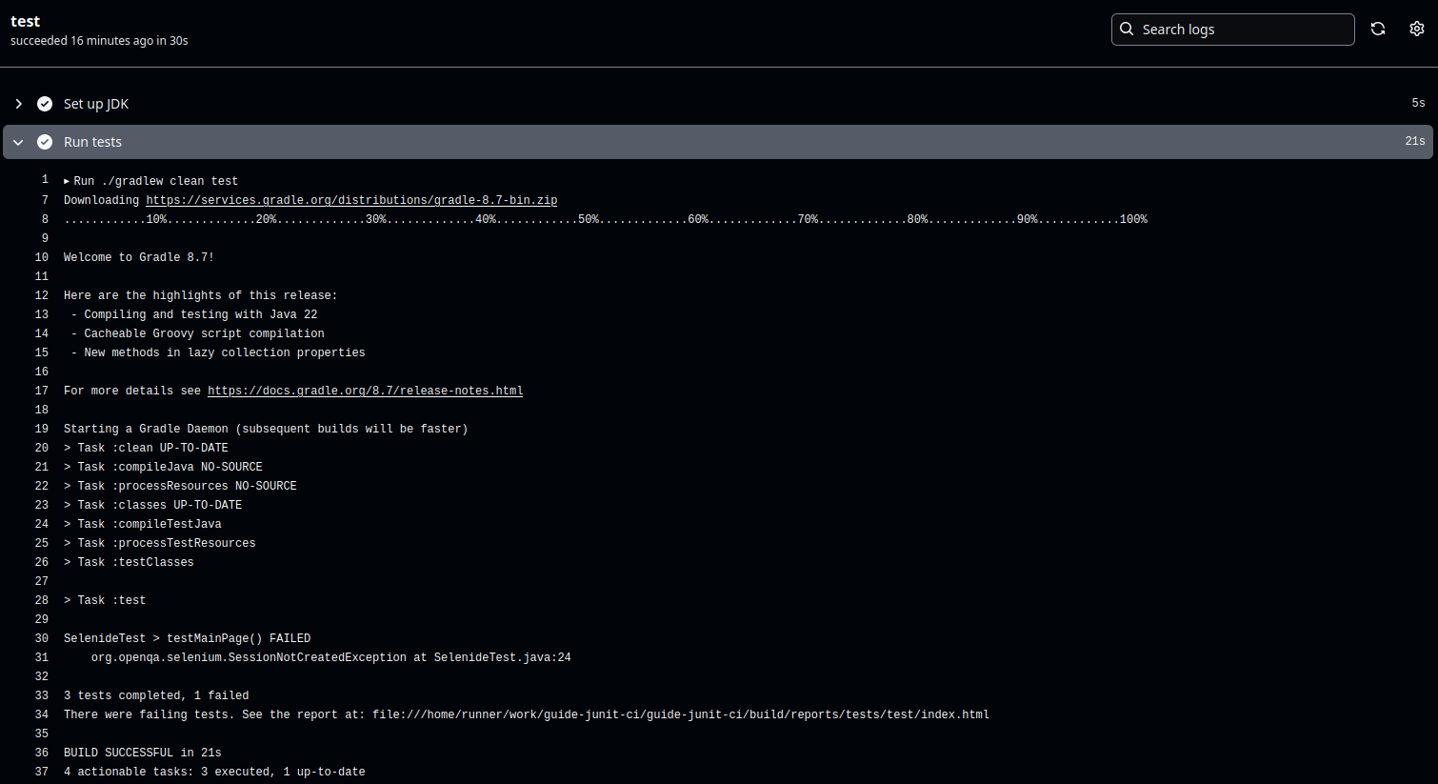Click the search magnifier icon
This screenshot has width=1438, height=784.
click(x=1127, y=29)
